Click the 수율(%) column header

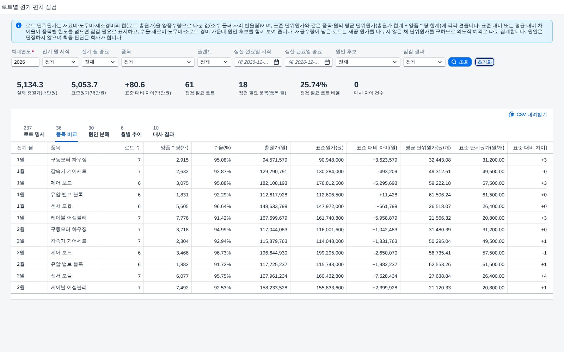pos(213,148)
